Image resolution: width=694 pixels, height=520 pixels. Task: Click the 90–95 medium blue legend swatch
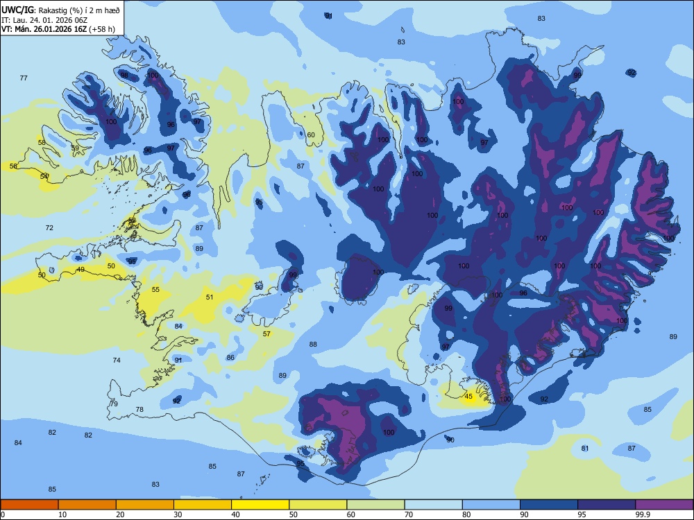coord(549,505)
